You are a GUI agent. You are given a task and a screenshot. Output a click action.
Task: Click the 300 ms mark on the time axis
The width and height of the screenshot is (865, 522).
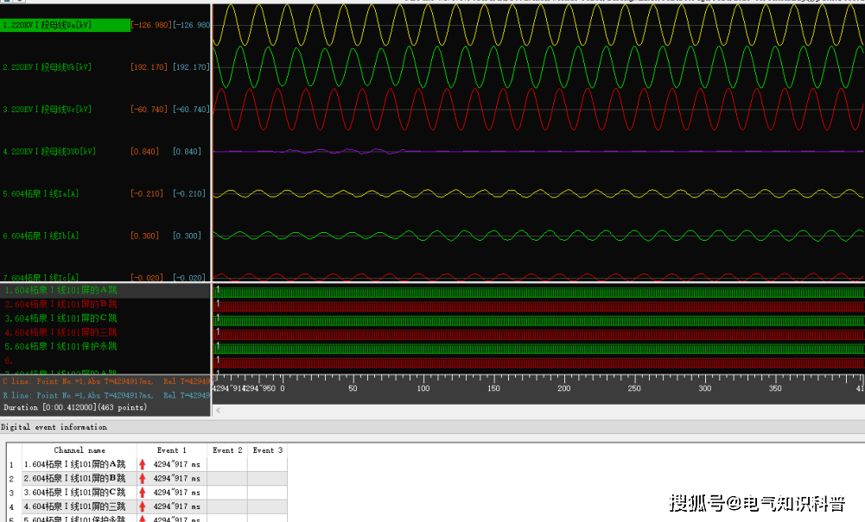(705, 388)
